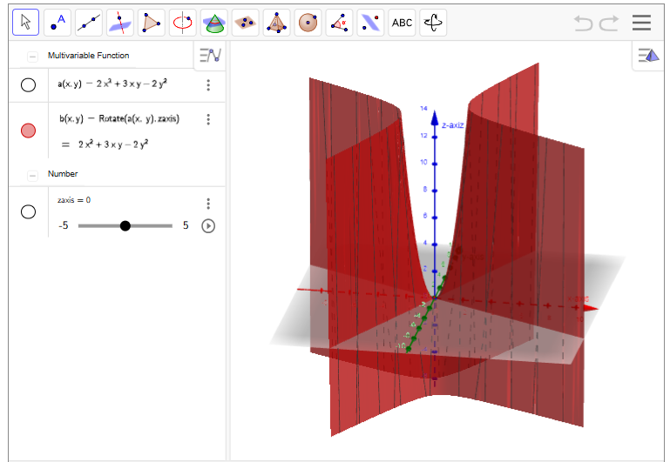Viewport: 670px width, 462px height.
Task: Open options menu for b(x, y) row
Action: (x=208, y=119)
